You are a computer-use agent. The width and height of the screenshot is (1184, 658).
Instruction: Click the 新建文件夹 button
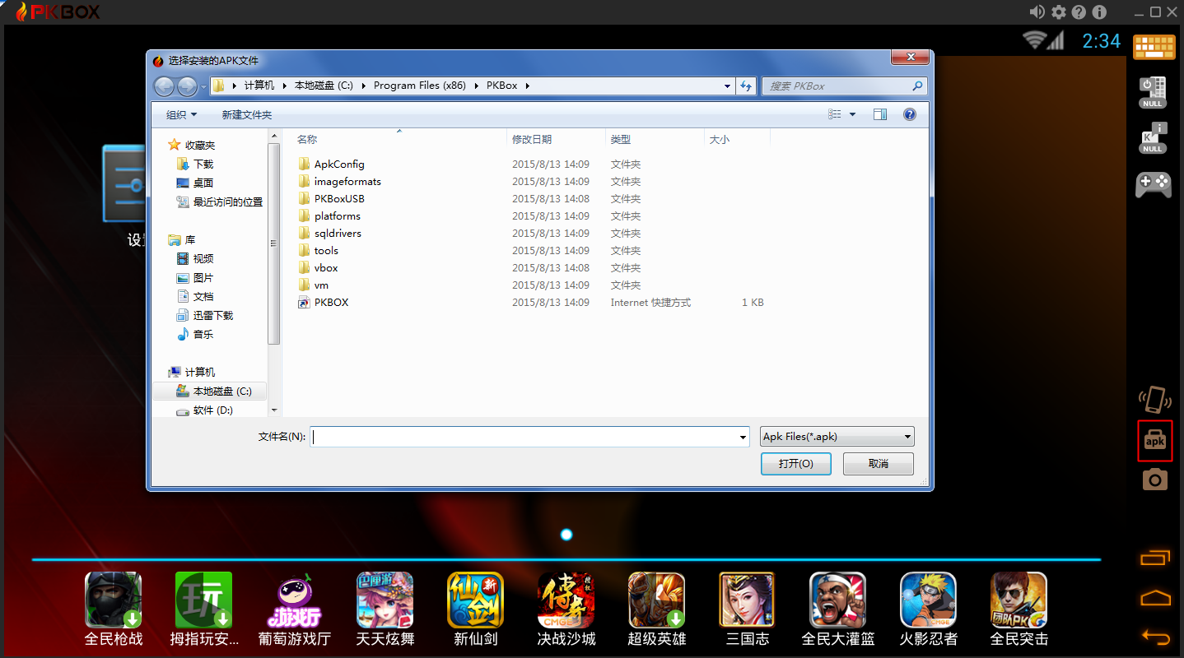(x=246, y=115)
